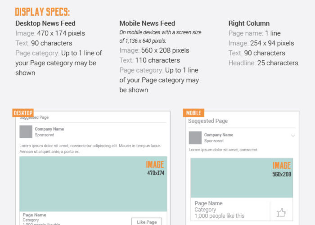This screenshot has width=315, height=225.
Task: Click the Lorem ipsum text in desktop ad
Action: (x=90, y=148)
